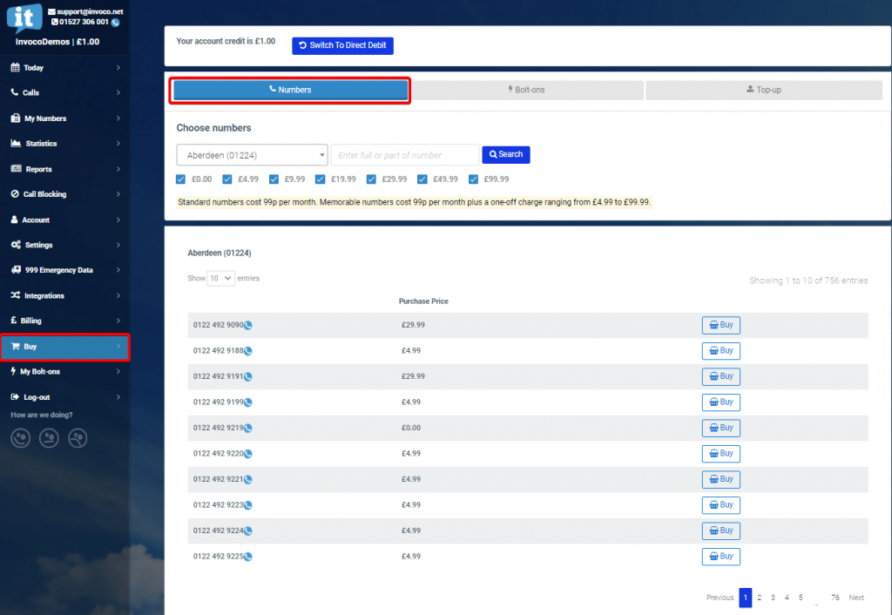Screen dimensions: 892x615
Task: Expand the Billing chevron
Action: [x=118, y=321]
